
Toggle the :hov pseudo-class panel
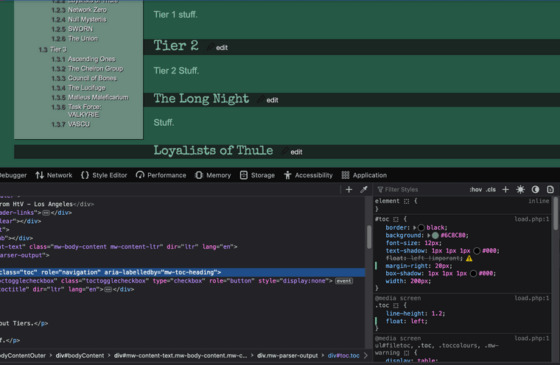coord(476,190)
